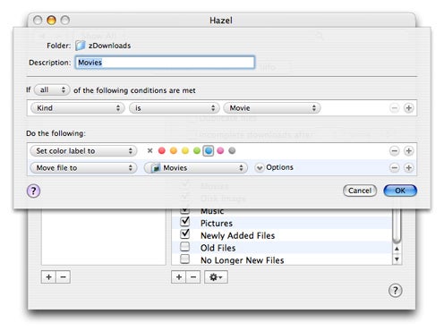Select the Old Files rule row
This screenshot has width=444, height=331.
pos(282,248)
